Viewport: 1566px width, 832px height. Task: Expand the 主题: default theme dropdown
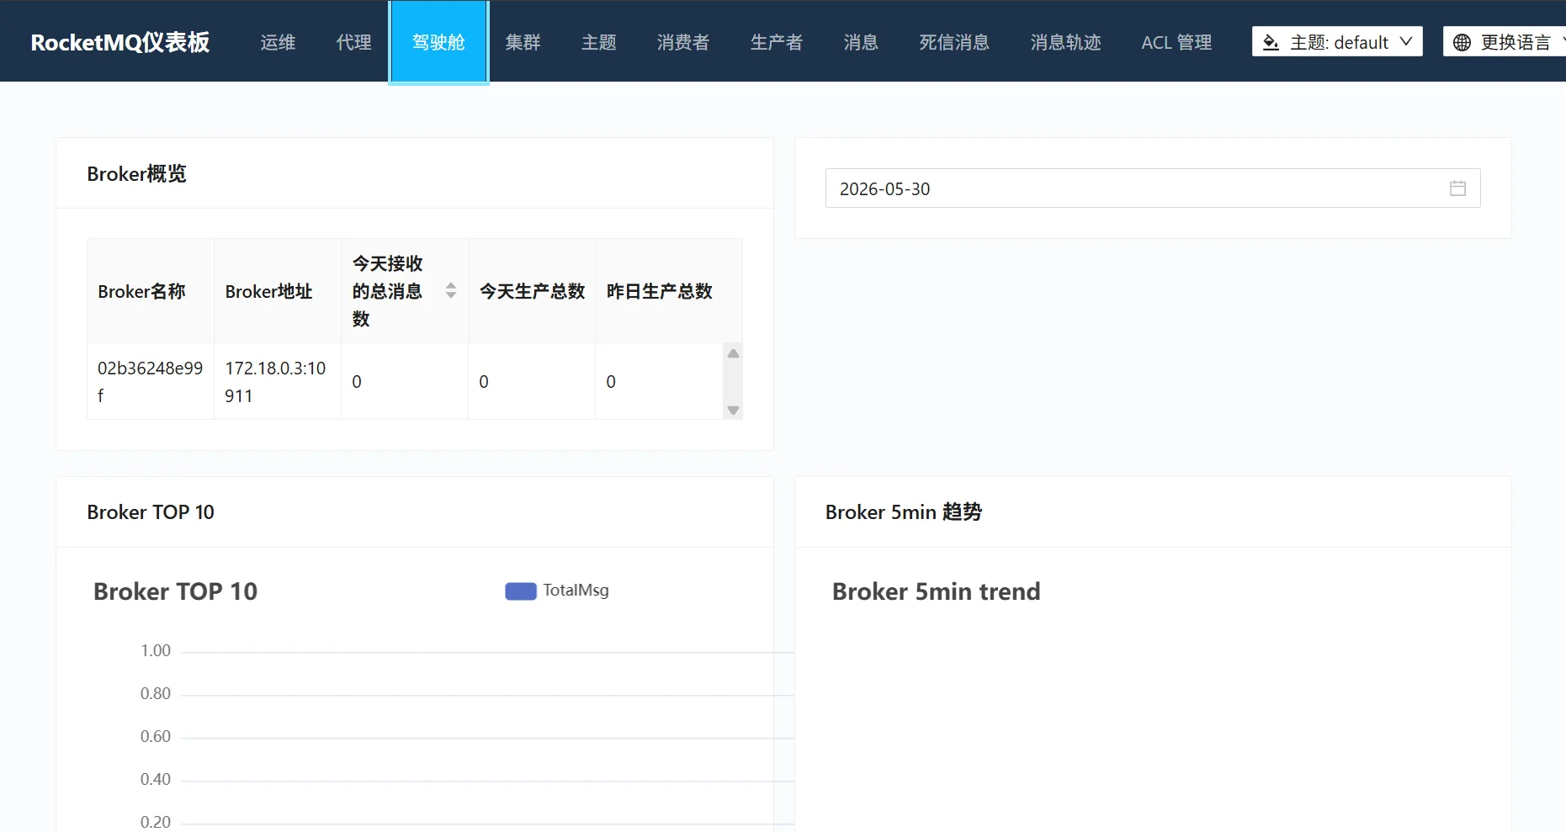click(x=1337, y=41)
